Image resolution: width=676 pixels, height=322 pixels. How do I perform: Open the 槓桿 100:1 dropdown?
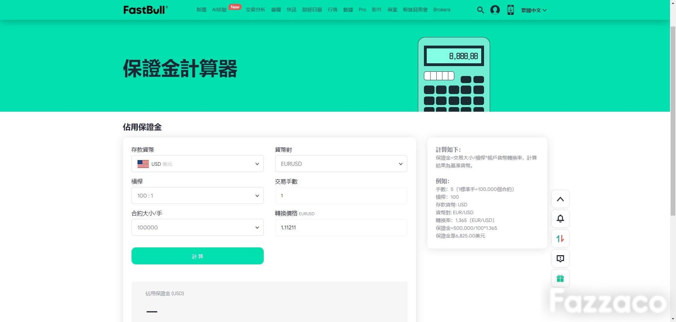click(x=197, y=195)
